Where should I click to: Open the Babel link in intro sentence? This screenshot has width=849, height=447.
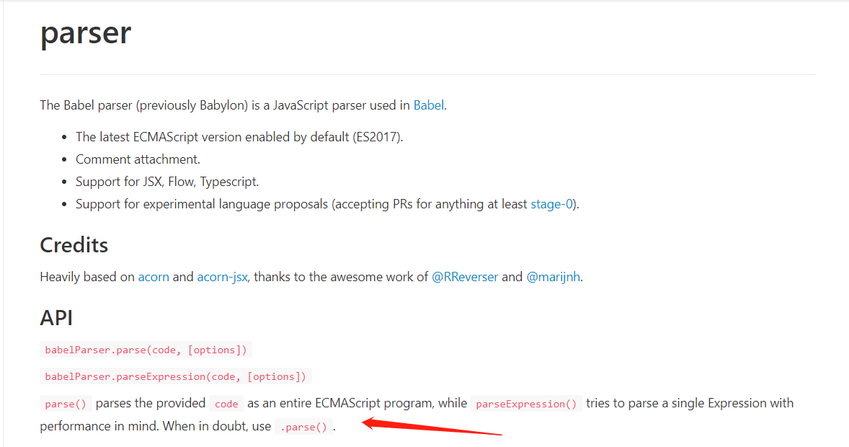[x=428, y=105]
